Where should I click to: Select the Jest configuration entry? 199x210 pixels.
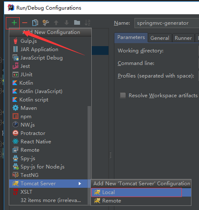pos(50,66)
